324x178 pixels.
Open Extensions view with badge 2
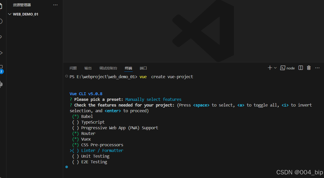[1, 69]
